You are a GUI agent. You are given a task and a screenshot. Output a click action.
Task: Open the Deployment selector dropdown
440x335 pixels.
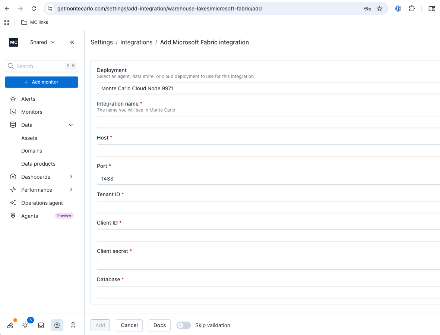pos(268,88)
